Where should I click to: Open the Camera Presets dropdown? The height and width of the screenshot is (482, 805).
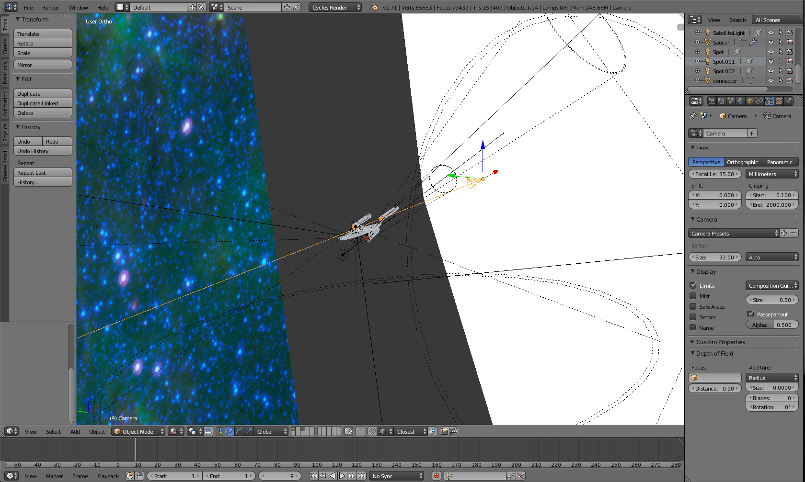click(x=734, y=233)
